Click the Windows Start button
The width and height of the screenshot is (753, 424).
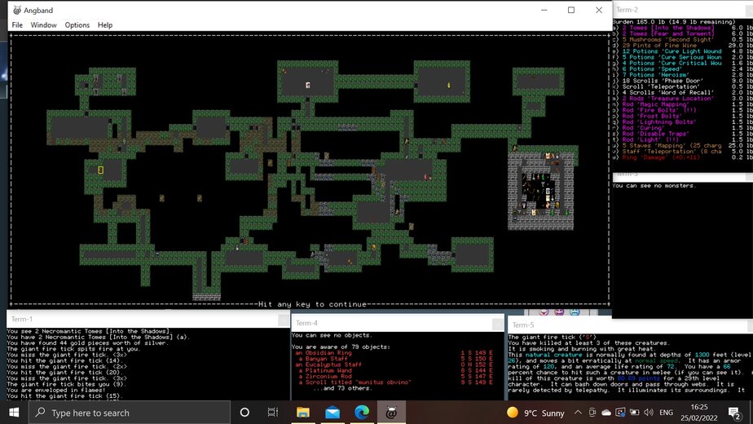14,413
